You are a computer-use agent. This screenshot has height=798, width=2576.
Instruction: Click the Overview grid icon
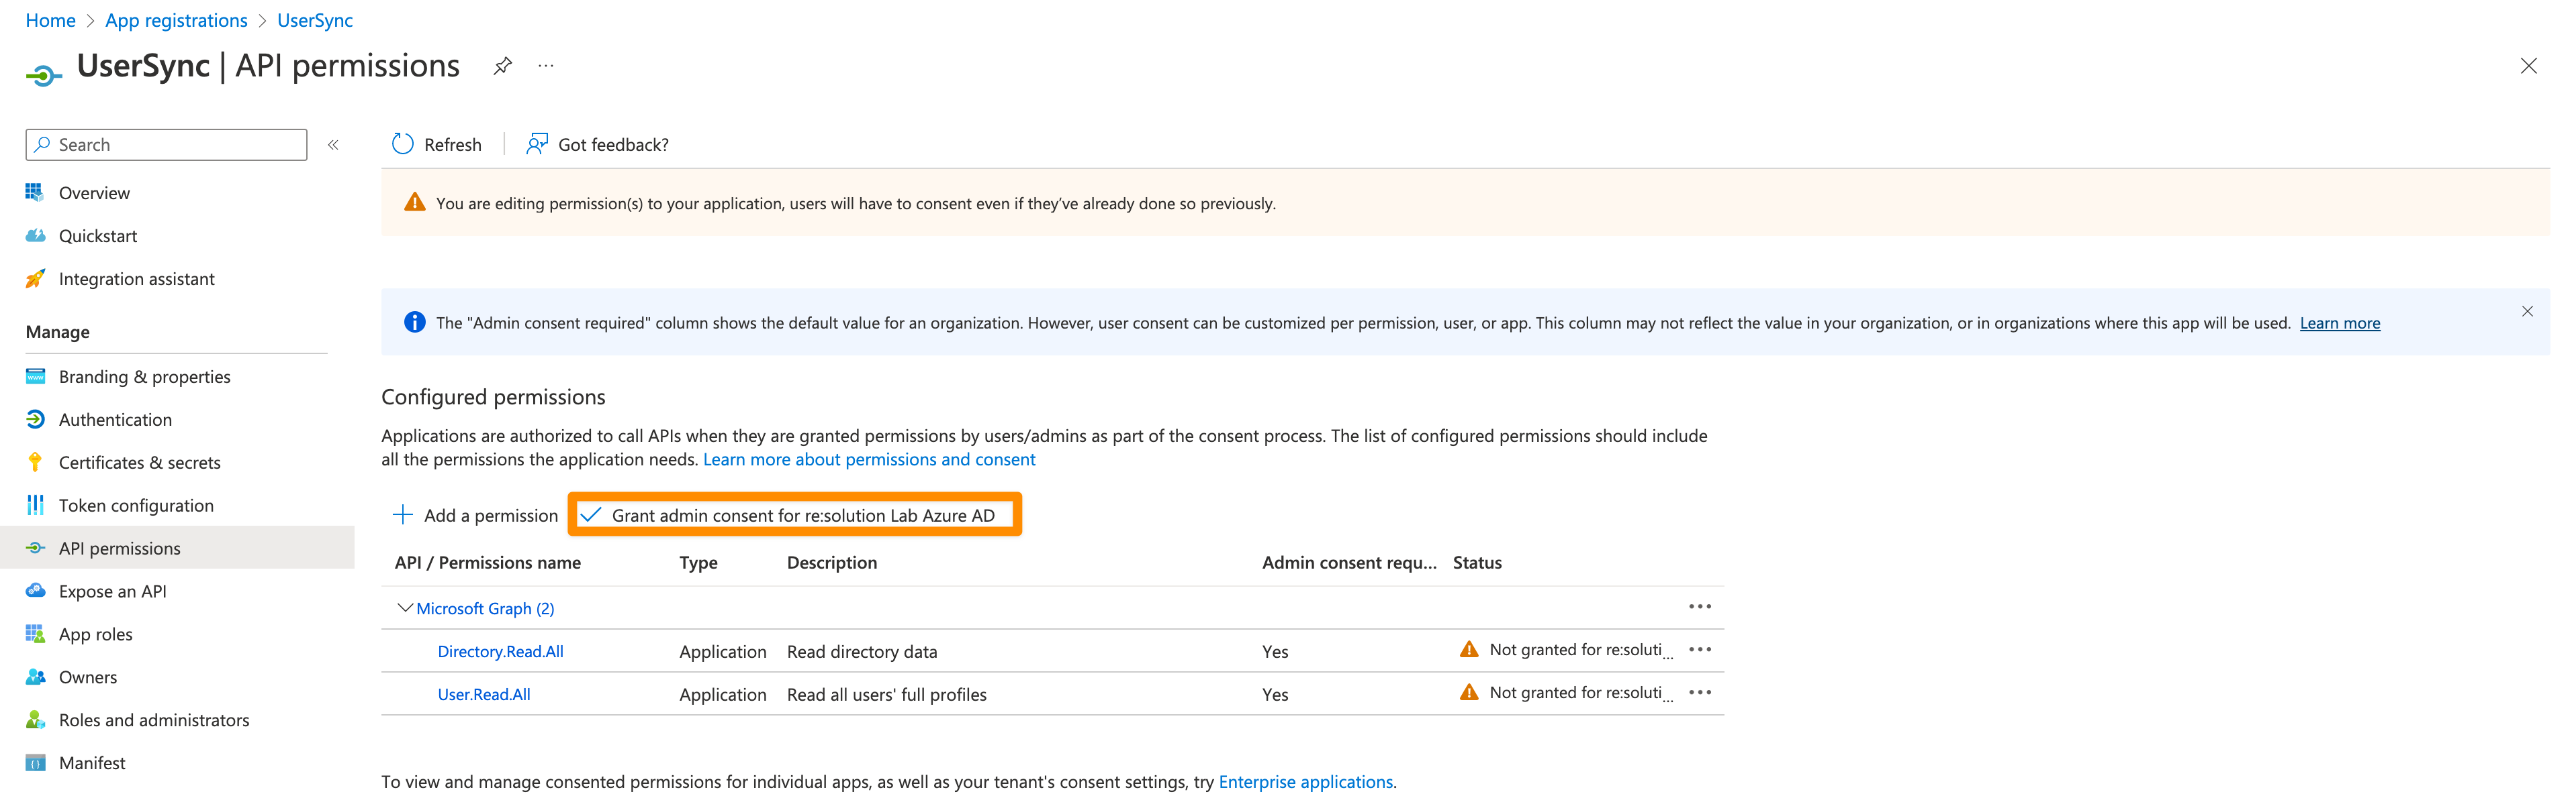click(35, 192)
